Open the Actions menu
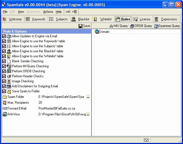Viewport: 183px width, 144px height. pos(48,12)
